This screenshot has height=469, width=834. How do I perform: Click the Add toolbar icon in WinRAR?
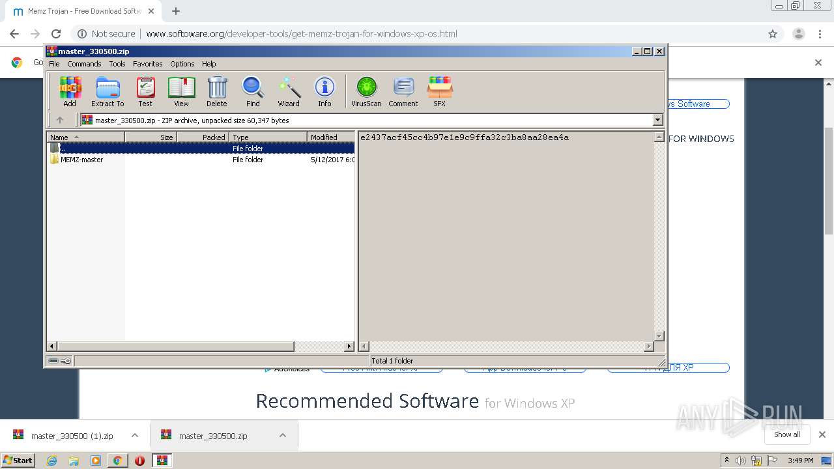pyautogui.click(x=70, y=91)
